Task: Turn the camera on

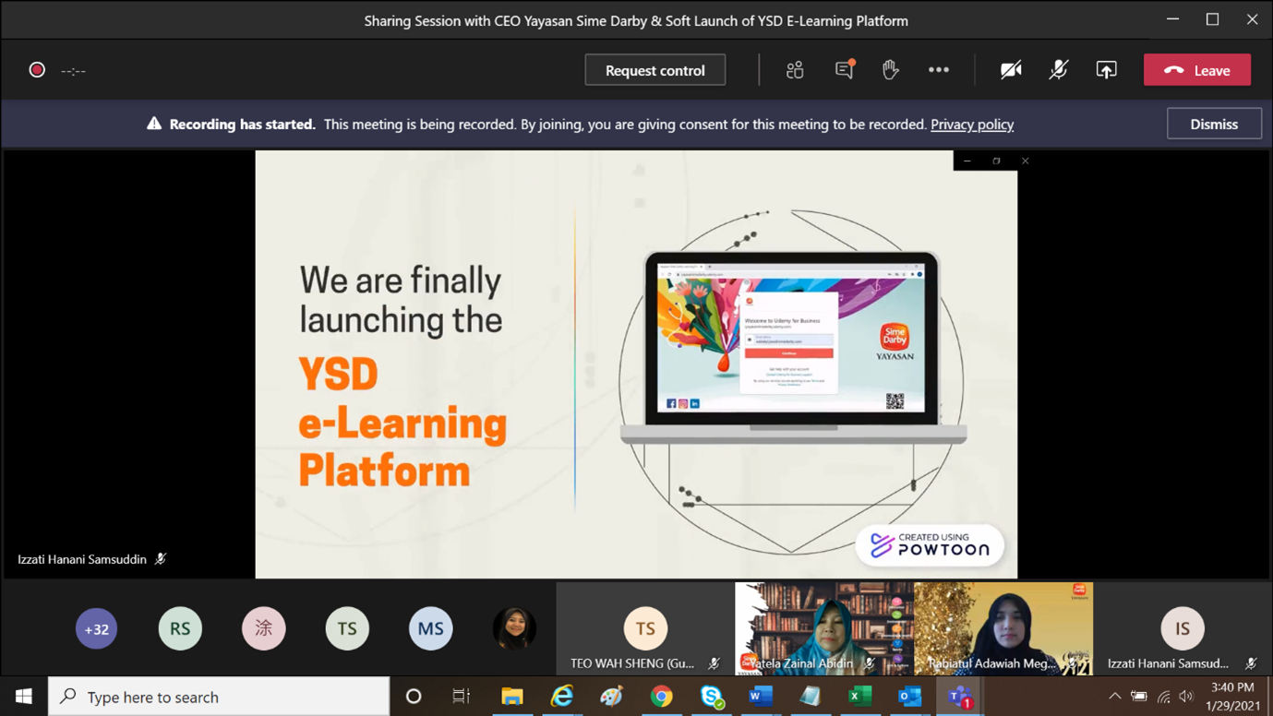Action: 1011,70
